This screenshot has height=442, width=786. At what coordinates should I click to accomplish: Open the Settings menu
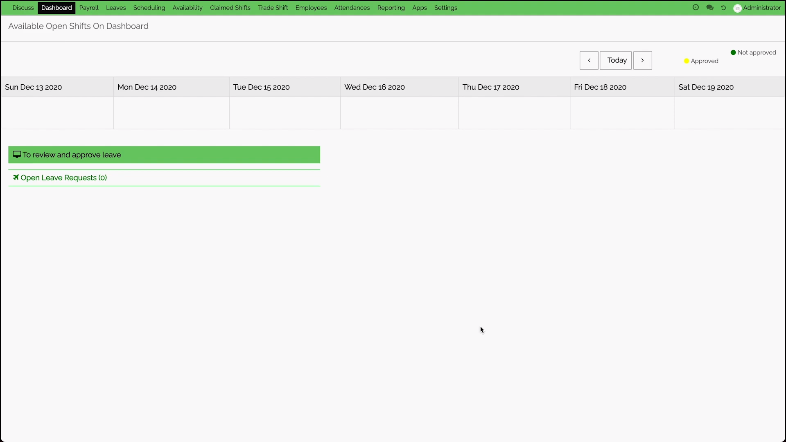coord(445,8)
